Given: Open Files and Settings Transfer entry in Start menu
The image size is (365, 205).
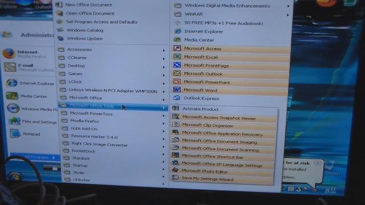Looking at the screenshot, I should coord(33,121).
